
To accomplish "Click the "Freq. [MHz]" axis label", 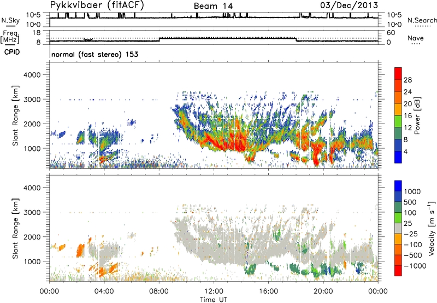I will pyautogui.click(x=10, y=37).
